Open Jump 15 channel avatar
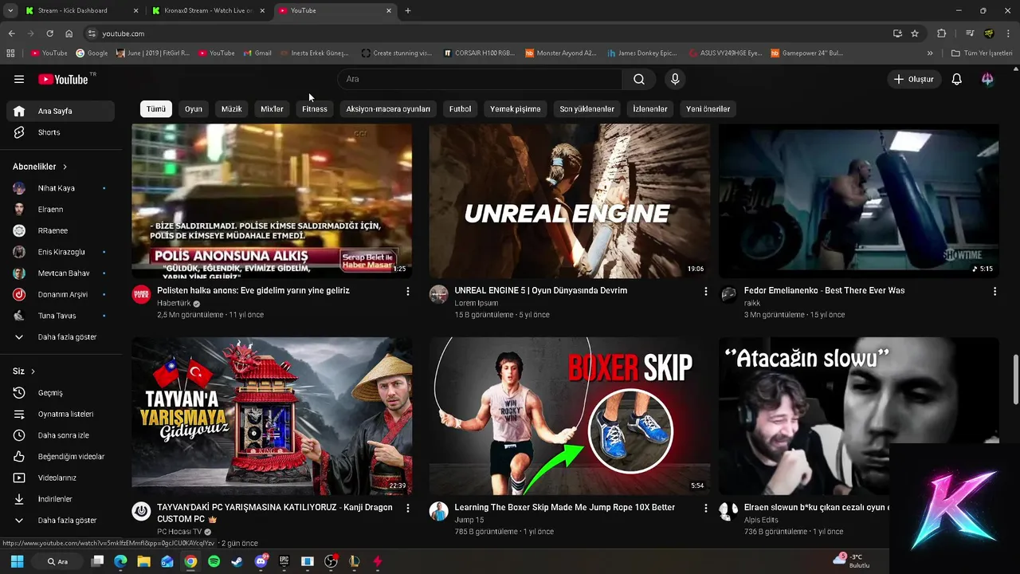 (x=439, y=512)
